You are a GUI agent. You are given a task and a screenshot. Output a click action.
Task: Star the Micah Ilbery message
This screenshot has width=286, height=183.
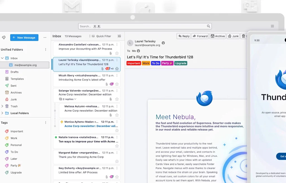117,84
